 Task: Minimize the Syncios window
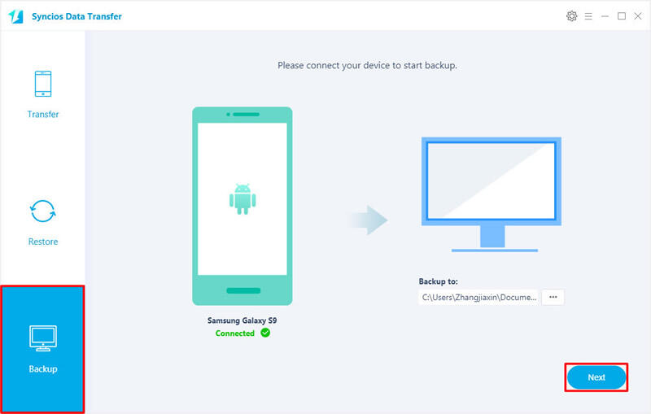tap(605, 16)
